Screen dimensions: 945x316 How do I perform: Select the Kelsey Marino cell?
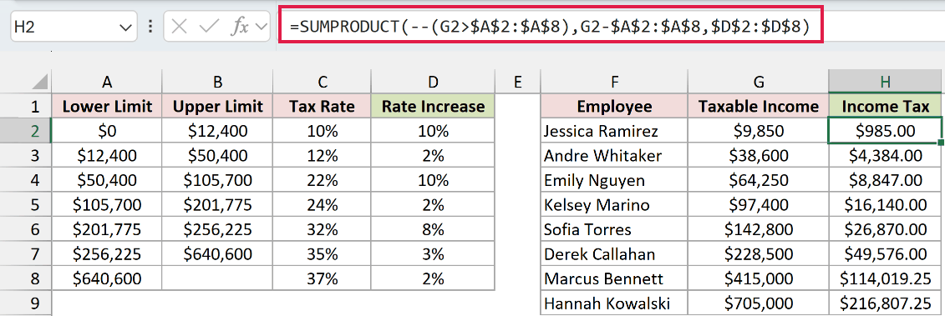614,204
